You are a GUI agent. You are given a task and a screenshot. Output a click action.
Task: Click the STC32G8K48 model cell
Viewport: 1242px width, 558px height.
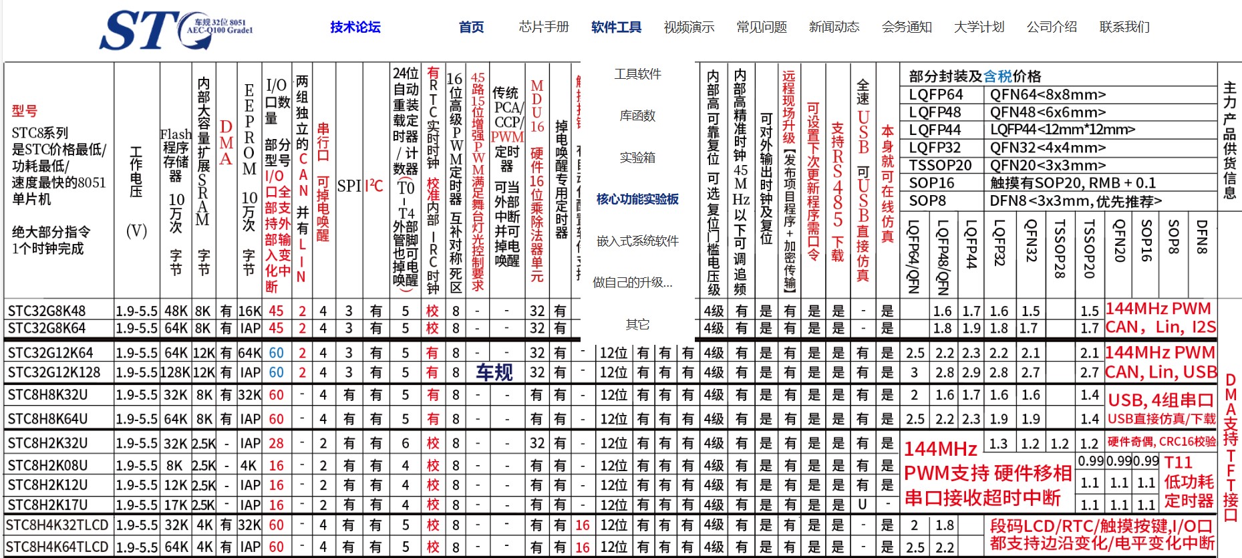47,311
